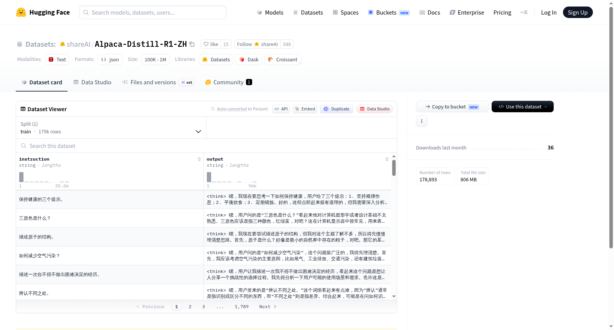
Task: Open the Files and versions tab
Action: (158, 82)
